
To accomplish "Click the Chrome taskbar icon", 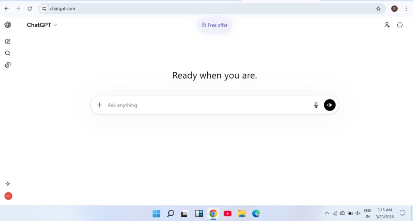I will [x=213, y=213].
